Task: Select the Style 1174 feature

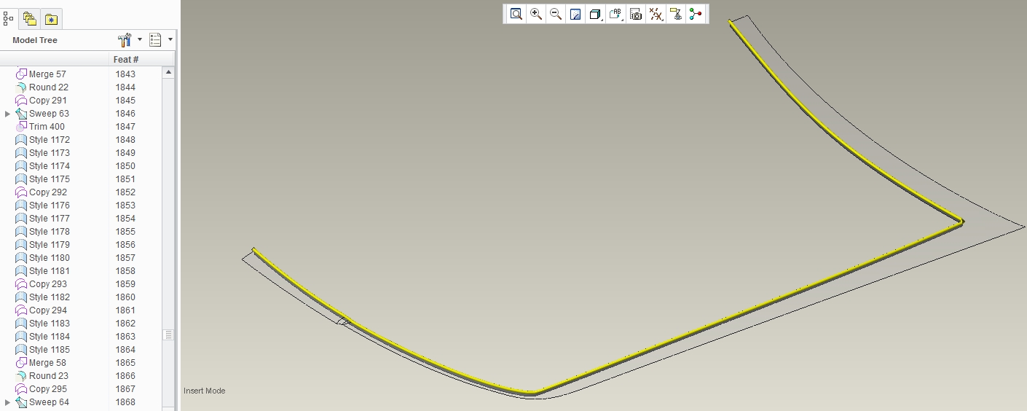Action: pyautogui.click(x=43, y=166)
